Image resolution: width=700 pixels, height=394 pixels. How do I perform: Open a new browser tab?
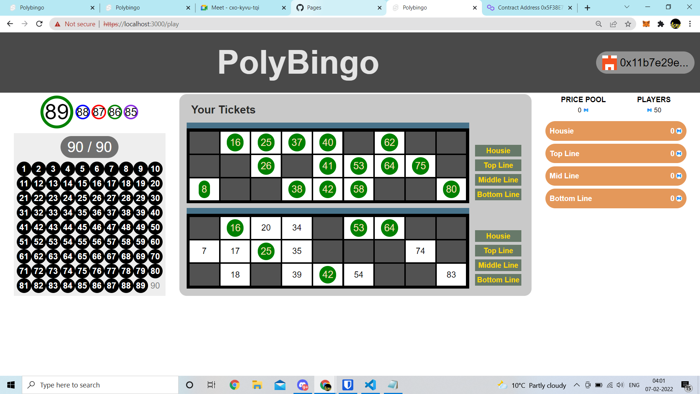pos(587,8)
